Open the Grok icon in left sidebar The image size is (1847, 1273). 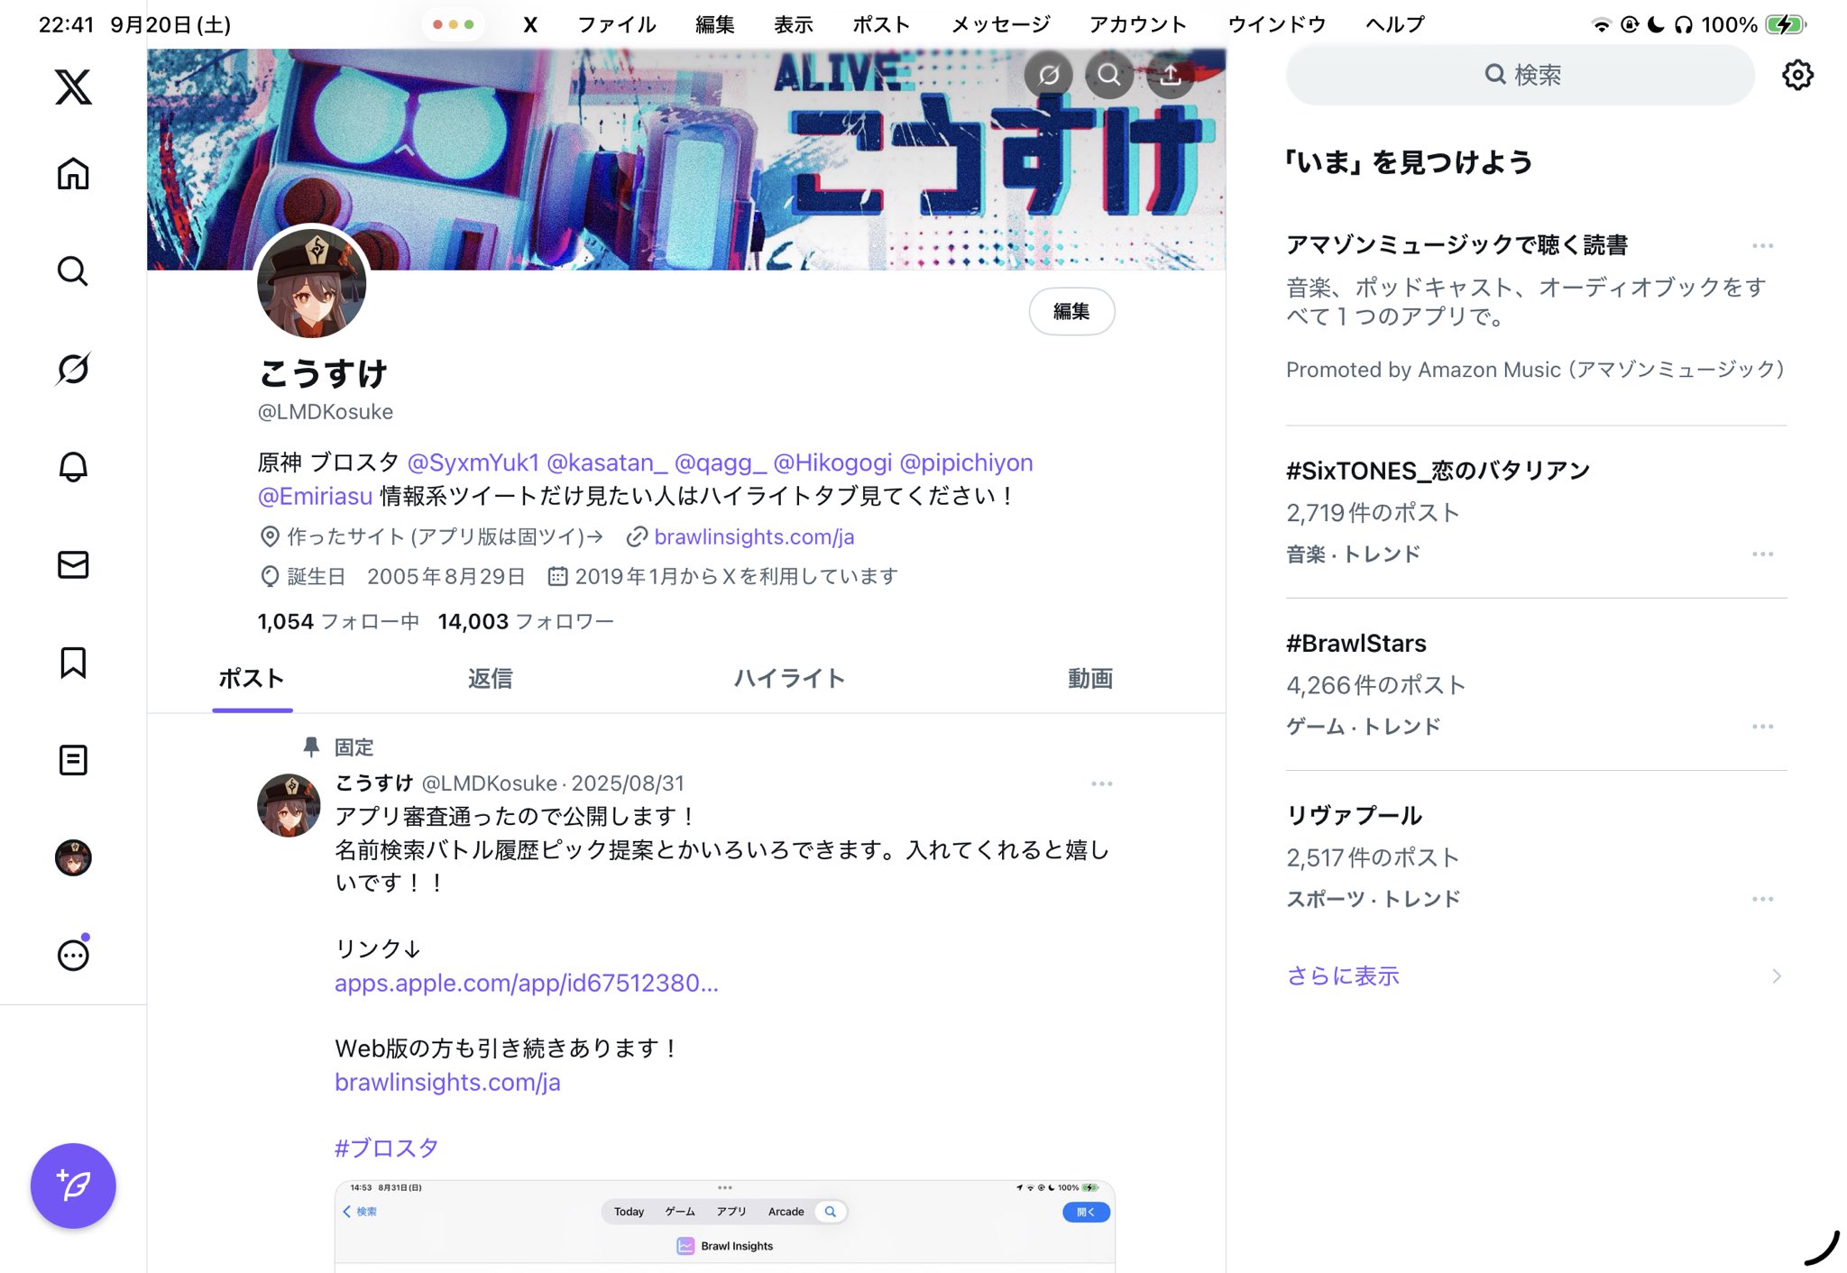pos(73,369)
